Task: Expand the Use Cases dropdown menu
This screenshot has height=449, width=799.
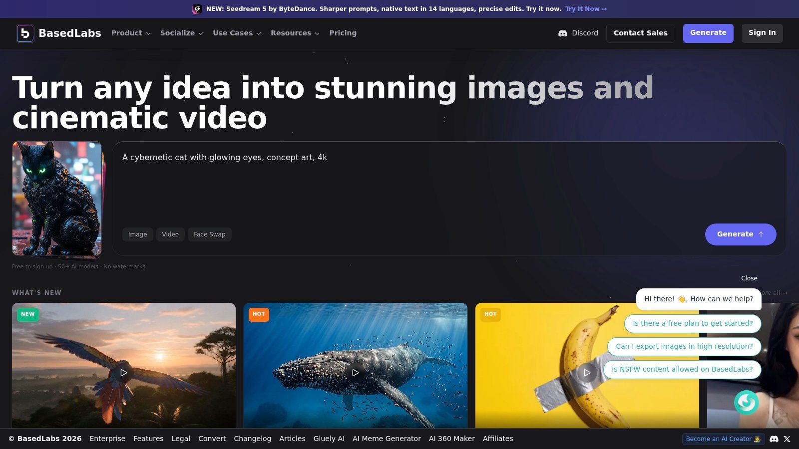Action: click(237, 33)
